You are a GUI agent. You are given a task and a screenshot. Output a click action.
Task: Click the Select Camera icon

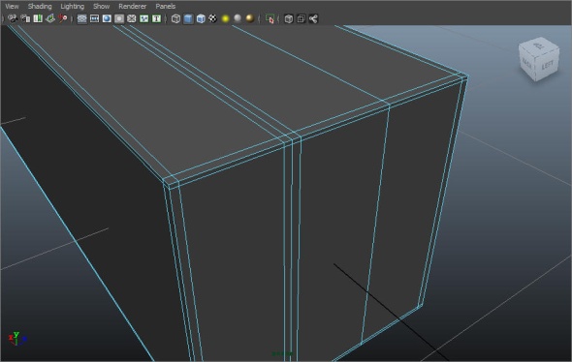click(13, 18)
